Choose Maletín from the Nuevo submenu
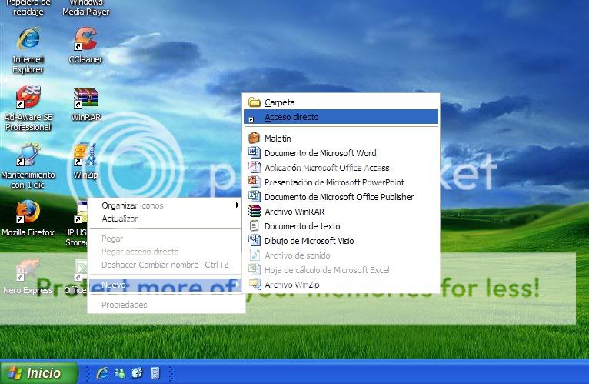 tap(341, 138)
